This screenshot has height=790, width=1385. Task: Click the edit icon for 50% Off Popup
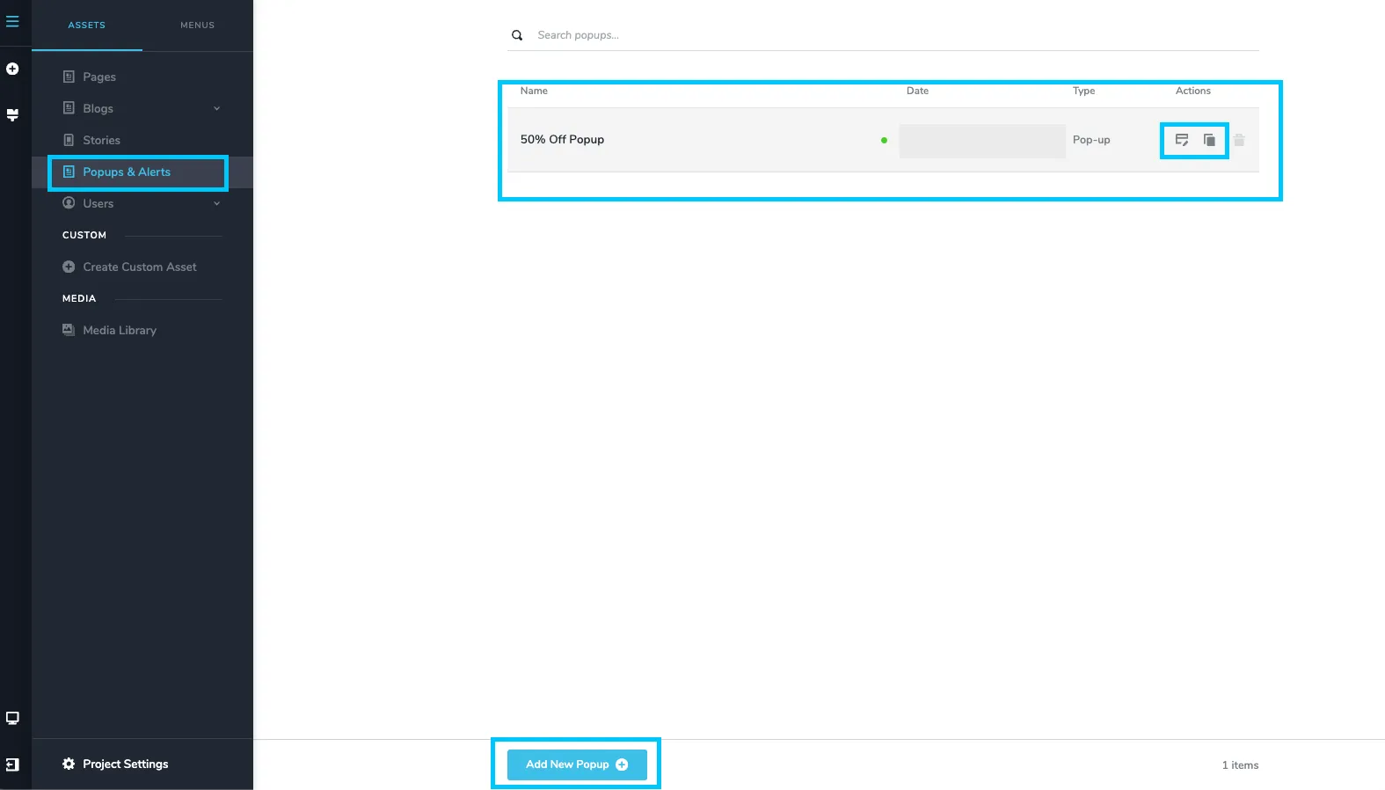1182,140
